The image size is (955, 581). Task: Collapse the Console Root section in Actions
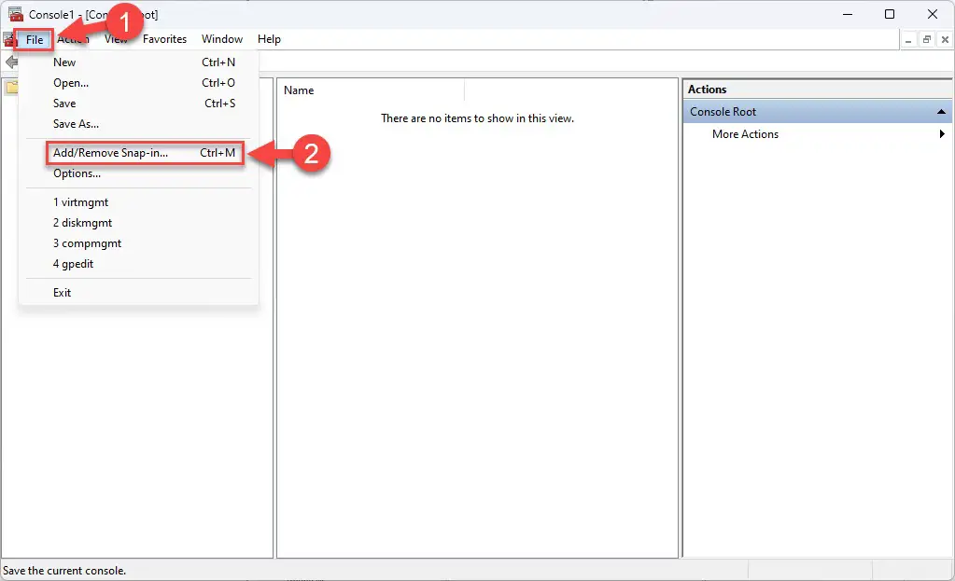point(942,112)
